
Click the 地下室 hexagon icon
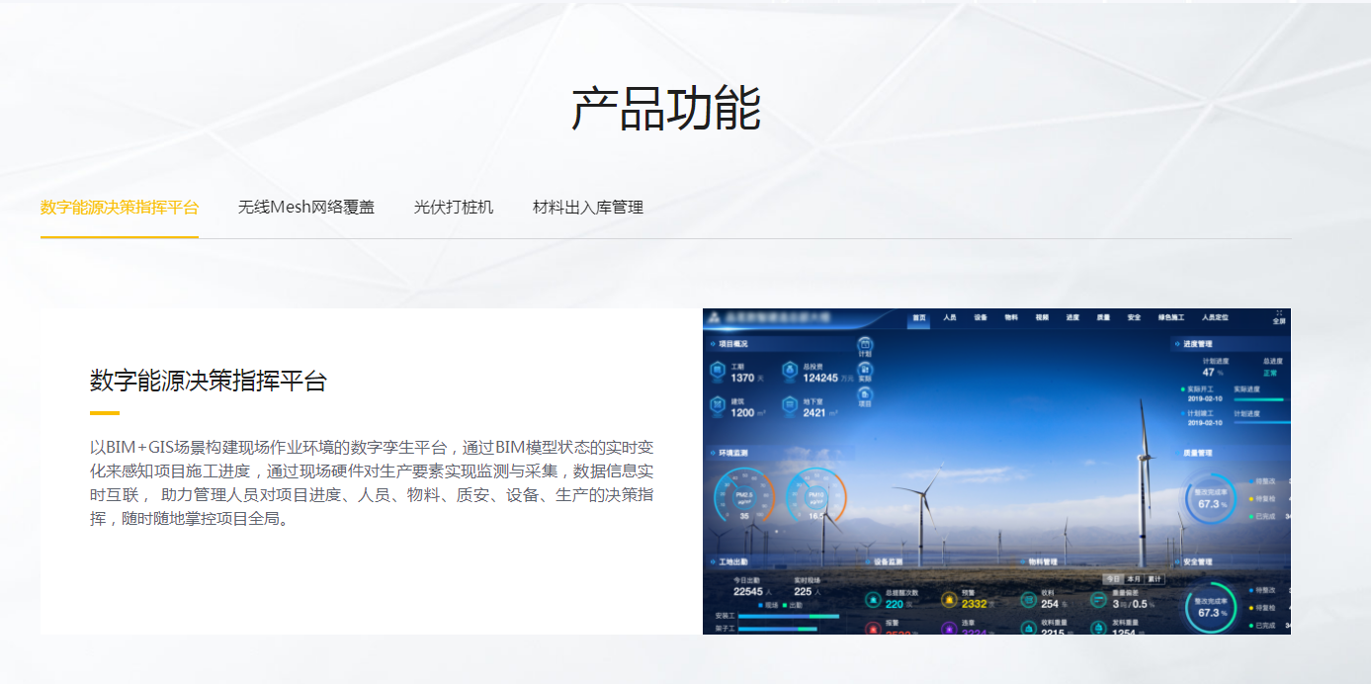click(x=790, y=406)
